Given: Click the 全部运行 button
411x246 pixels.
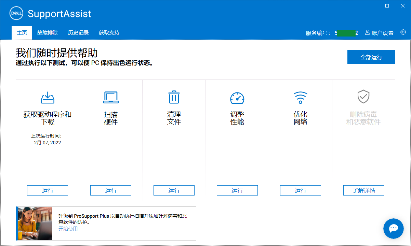Looking at the screenshot, I should coord(371,57).
